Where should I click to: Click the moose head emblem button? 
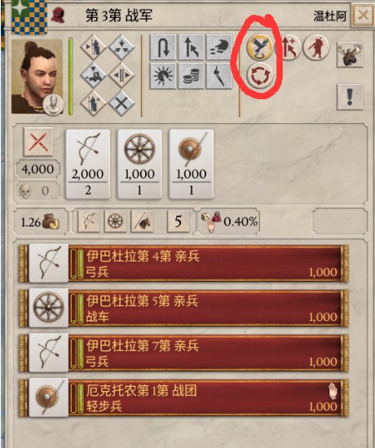(x=350, y=55)
